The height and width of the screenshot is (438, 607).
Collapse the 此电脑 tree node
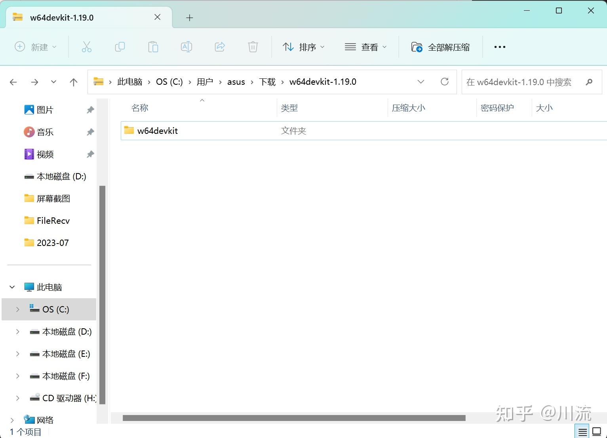coord(12,287)
